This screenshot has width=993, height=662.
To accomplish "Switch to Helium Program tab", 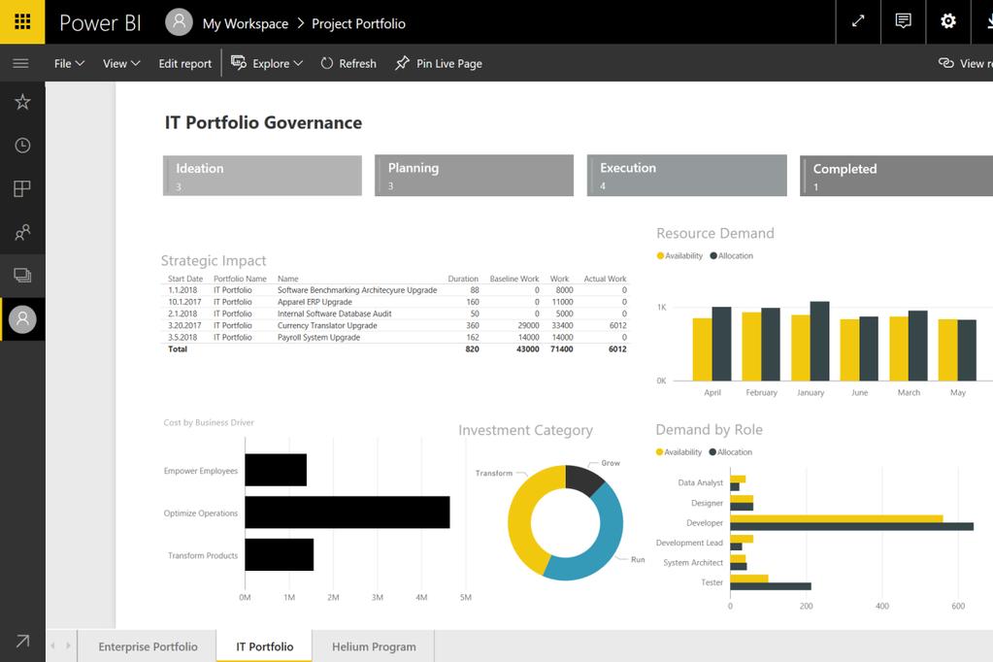I will (374, 646).
